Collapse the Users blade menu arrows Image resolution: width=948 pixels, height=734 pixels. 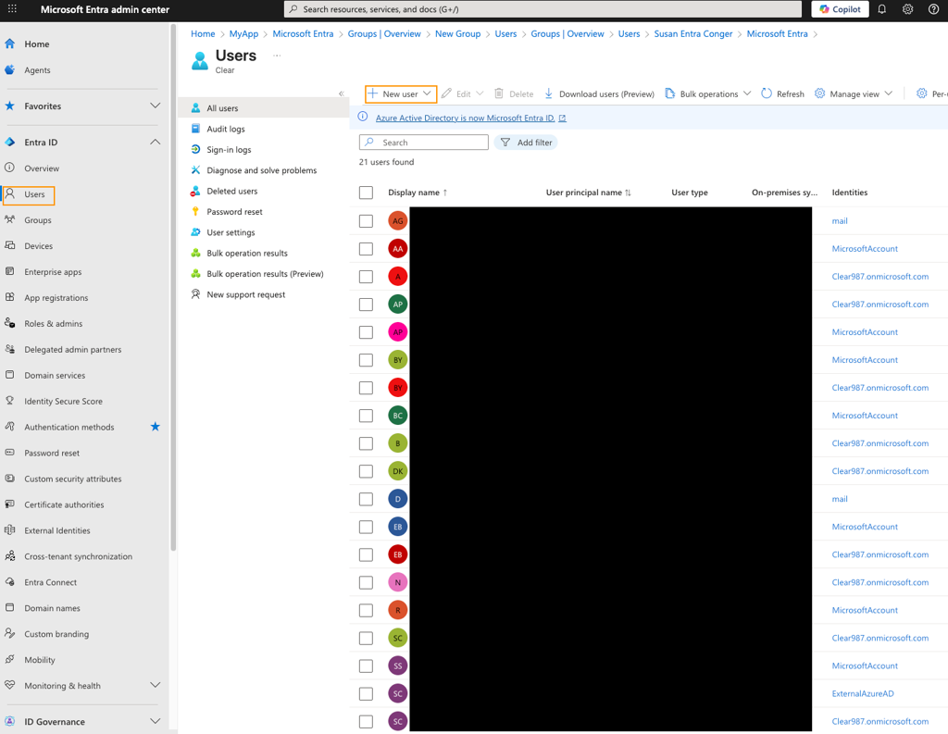pos(342,93)
